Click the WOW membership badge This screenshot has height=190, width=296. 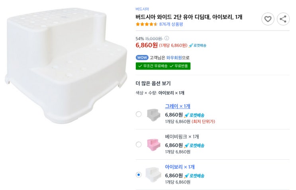[x=142, y=57]
